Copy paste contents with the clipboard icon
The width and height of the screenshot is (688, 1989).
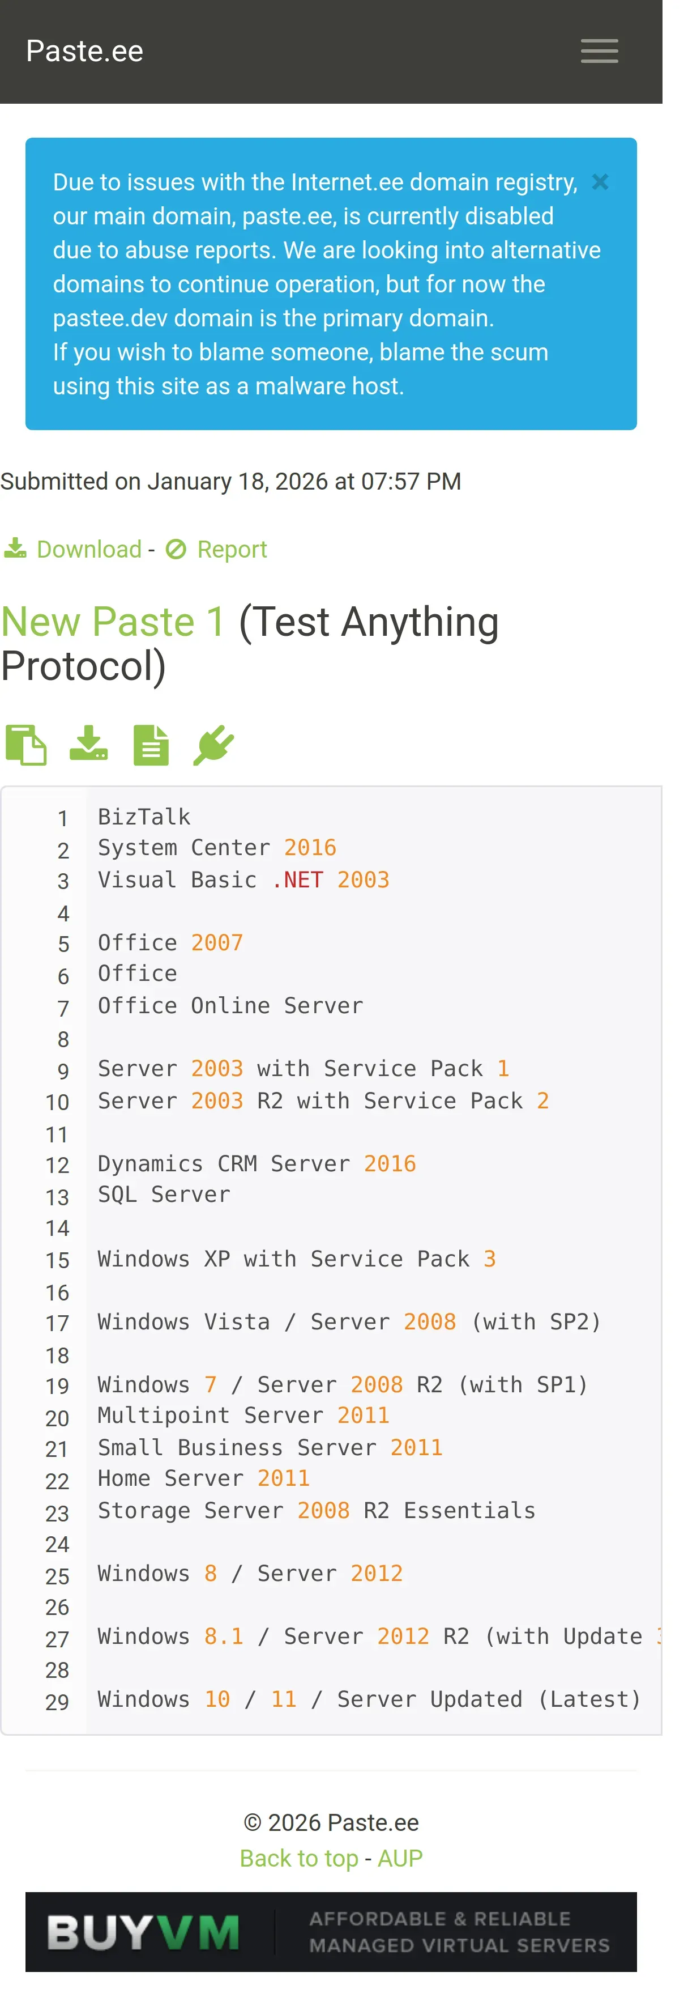click(26, 745)
